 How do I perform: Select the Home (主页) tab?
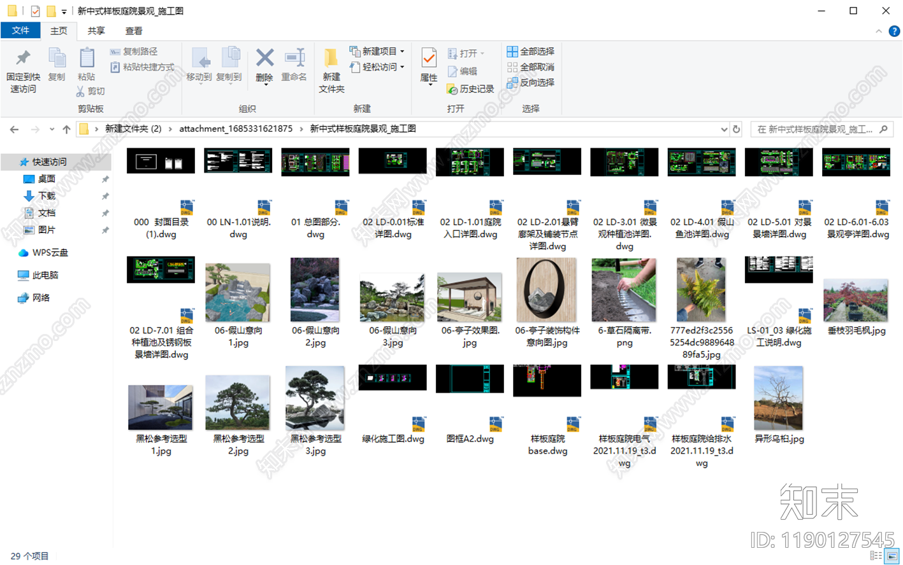click(x=59, y=31)
